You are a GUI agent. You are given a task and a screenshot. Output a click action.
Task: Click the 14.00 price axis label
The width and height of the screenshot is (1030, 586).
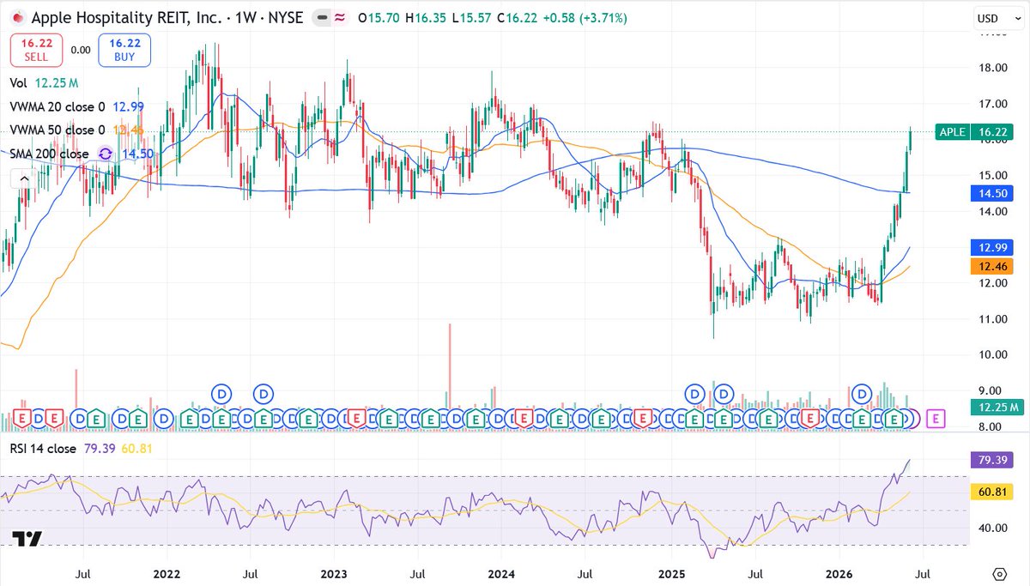[991, 212]
